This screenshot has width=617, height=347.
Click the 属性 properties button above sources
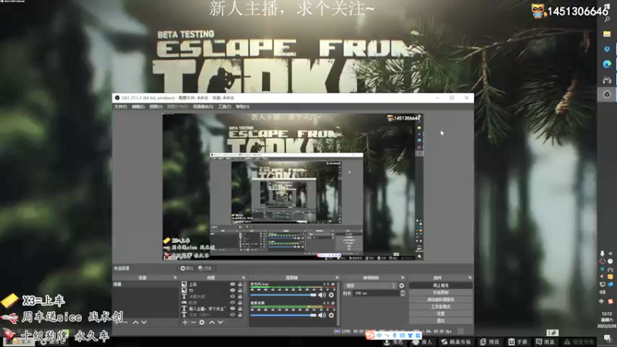[187, 268]
